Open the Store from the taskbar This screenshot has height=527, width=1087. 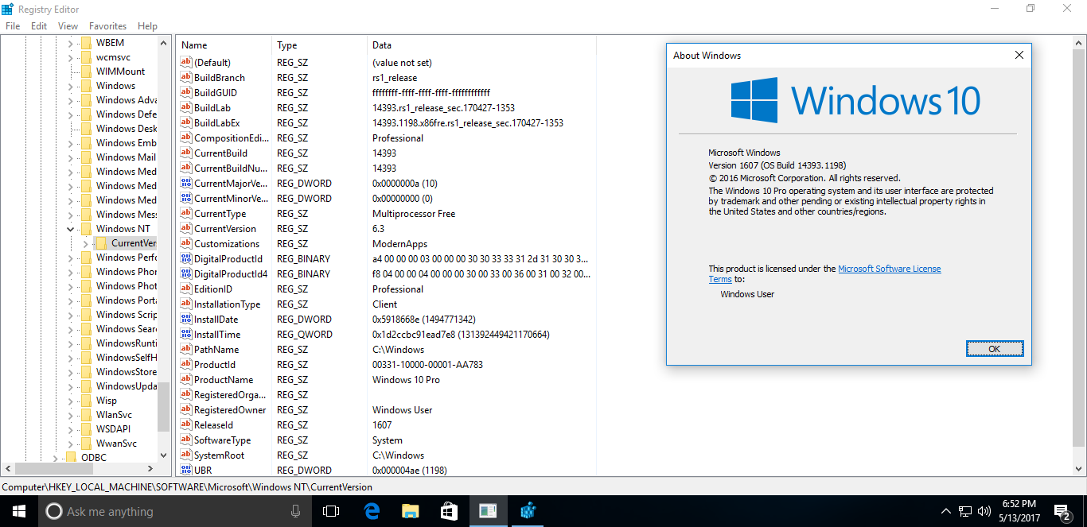coord(449,511)
